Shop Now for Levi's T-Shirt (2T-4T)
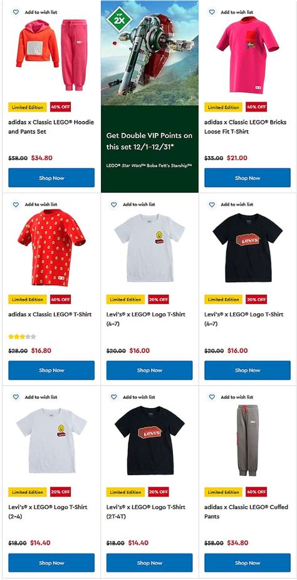The height and width of the screenshot is (580, 297). point(150,563)
